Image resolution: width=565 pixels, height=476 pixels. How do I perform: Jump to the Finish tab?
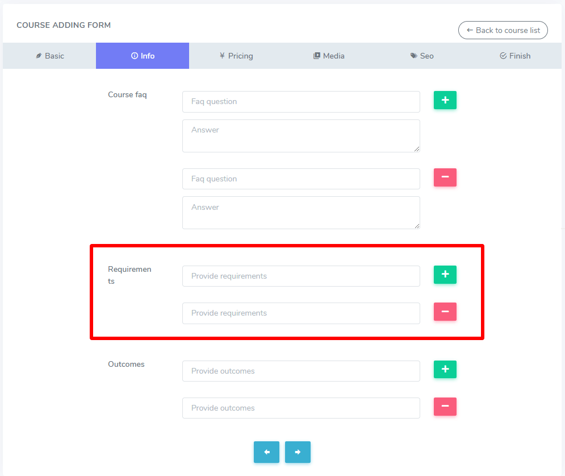click(x=515, y=56)
